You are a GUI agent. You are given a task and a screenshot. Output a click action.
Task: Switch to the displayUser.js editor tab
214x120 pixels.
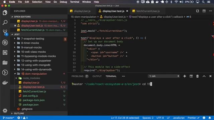82,11
